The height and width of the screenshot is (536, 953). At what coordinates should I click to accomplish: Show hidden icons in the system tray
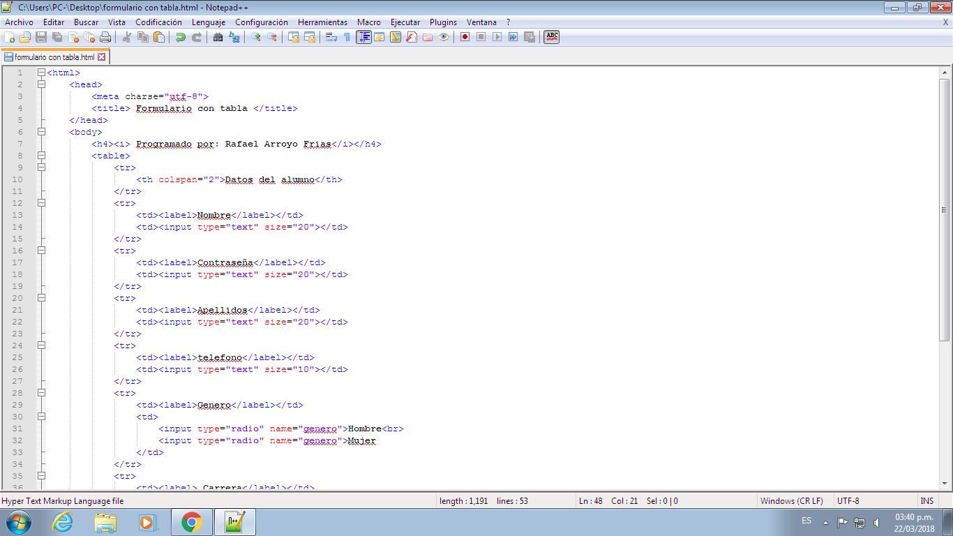coord(826,523)
